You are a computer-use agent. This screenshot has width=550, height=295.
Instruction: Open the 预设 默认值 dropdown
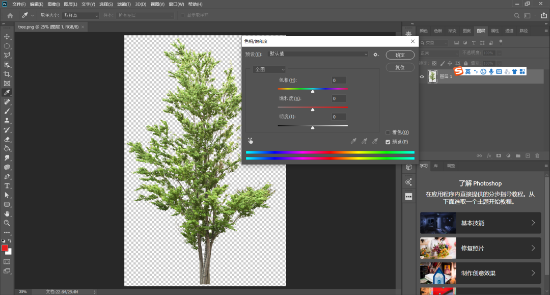click(318, 54)
